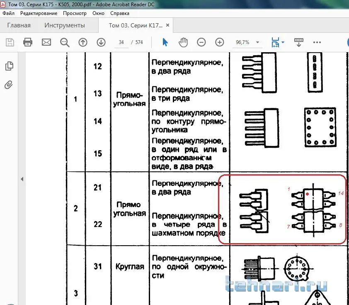Switch to the Главная tab
The image size is (349, 305).
click(x=19, y=25)
